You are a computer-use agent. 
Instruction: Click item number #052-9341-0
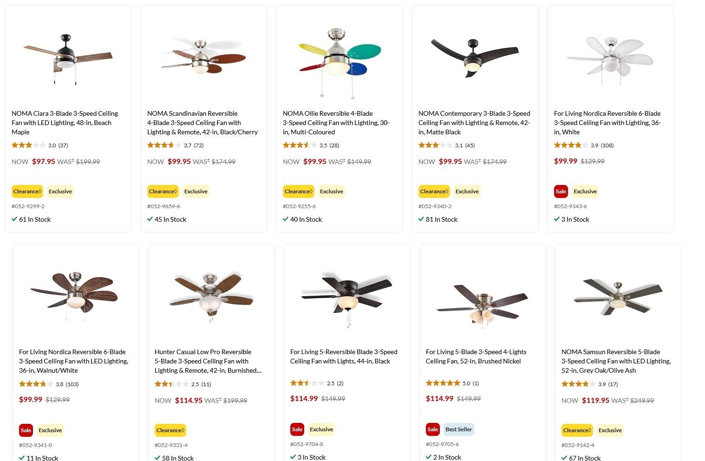(34, 445)
